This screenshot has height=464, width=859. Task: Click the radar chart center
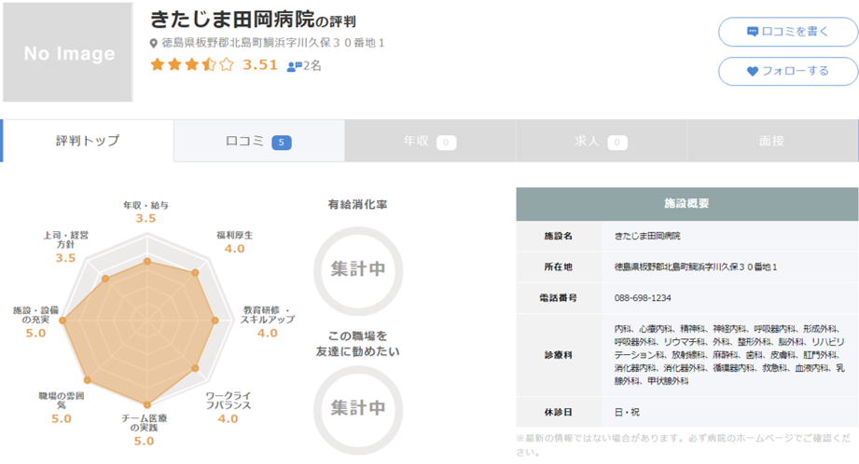(146, 321)
